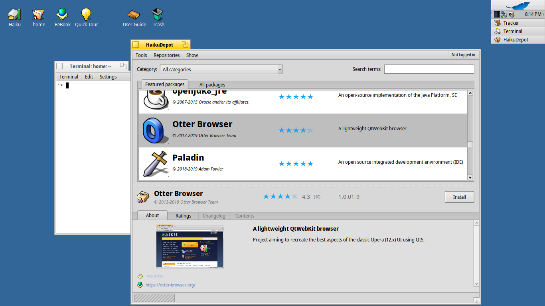The width and height of the screenshot is (545, 306).
Task: Install Otter Browser with the Install button
Action: (x=459, y=197)
